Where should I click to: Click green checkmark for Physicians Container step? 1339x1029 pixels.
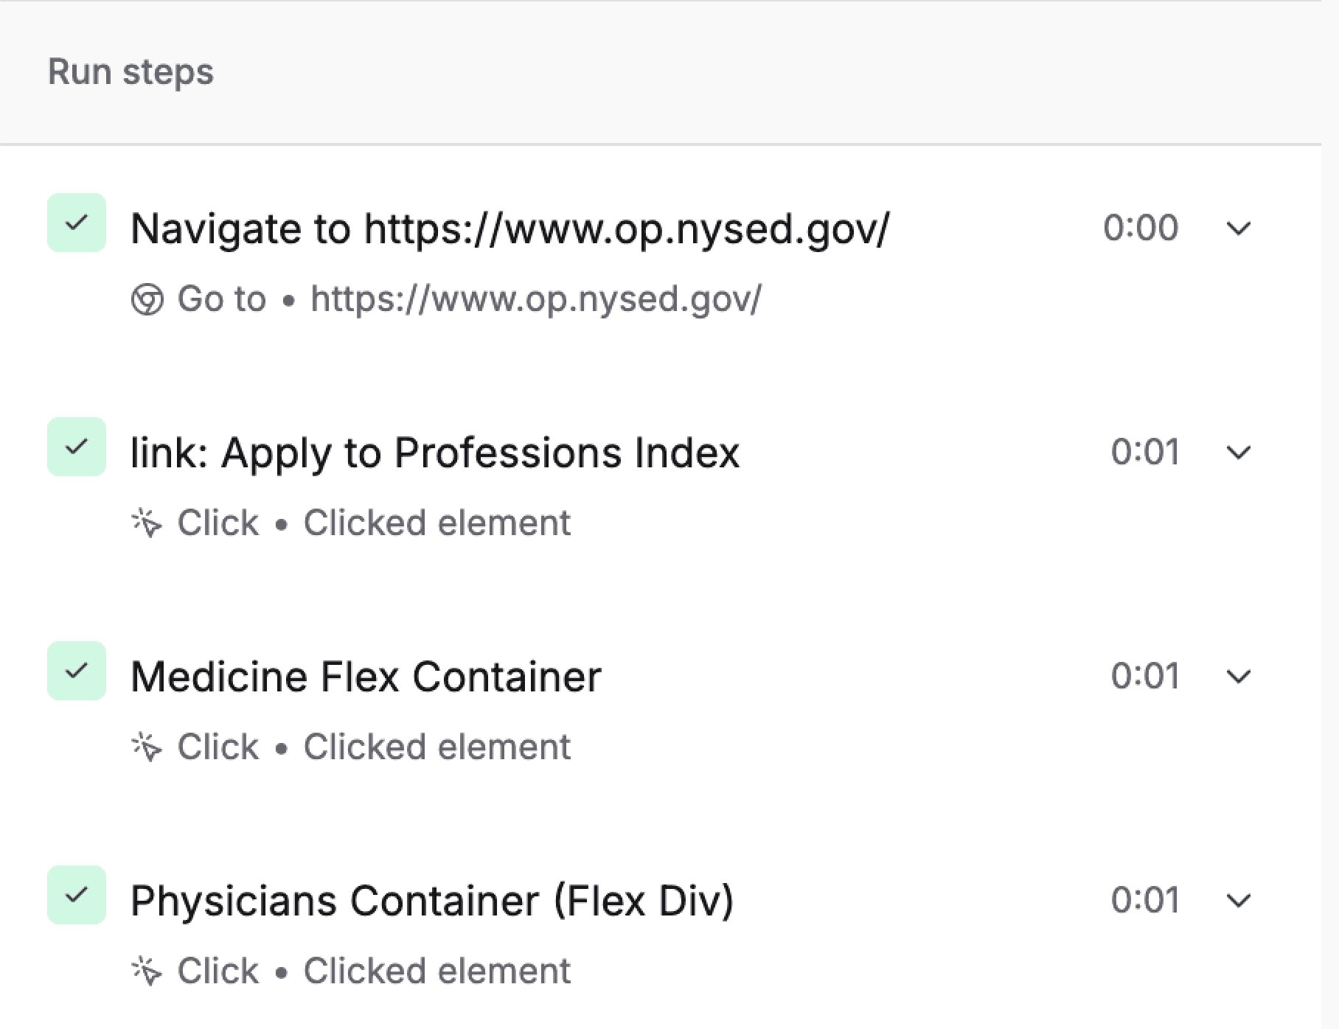click(x=77, y=895)
